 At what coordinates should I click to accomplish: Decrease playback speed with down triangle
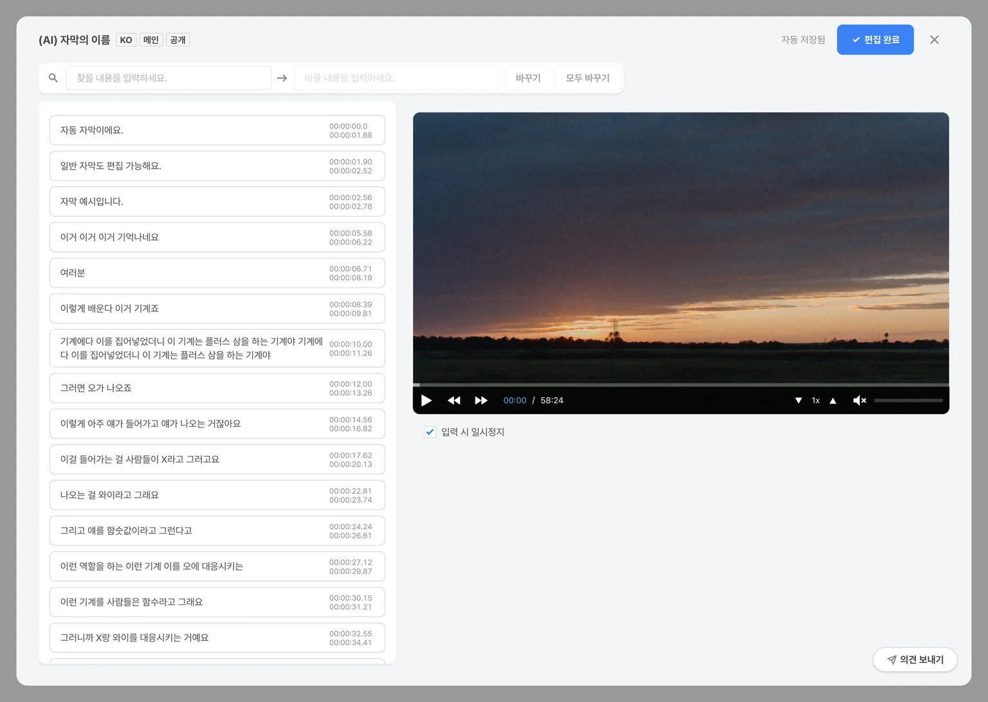[x=798, y=401]
